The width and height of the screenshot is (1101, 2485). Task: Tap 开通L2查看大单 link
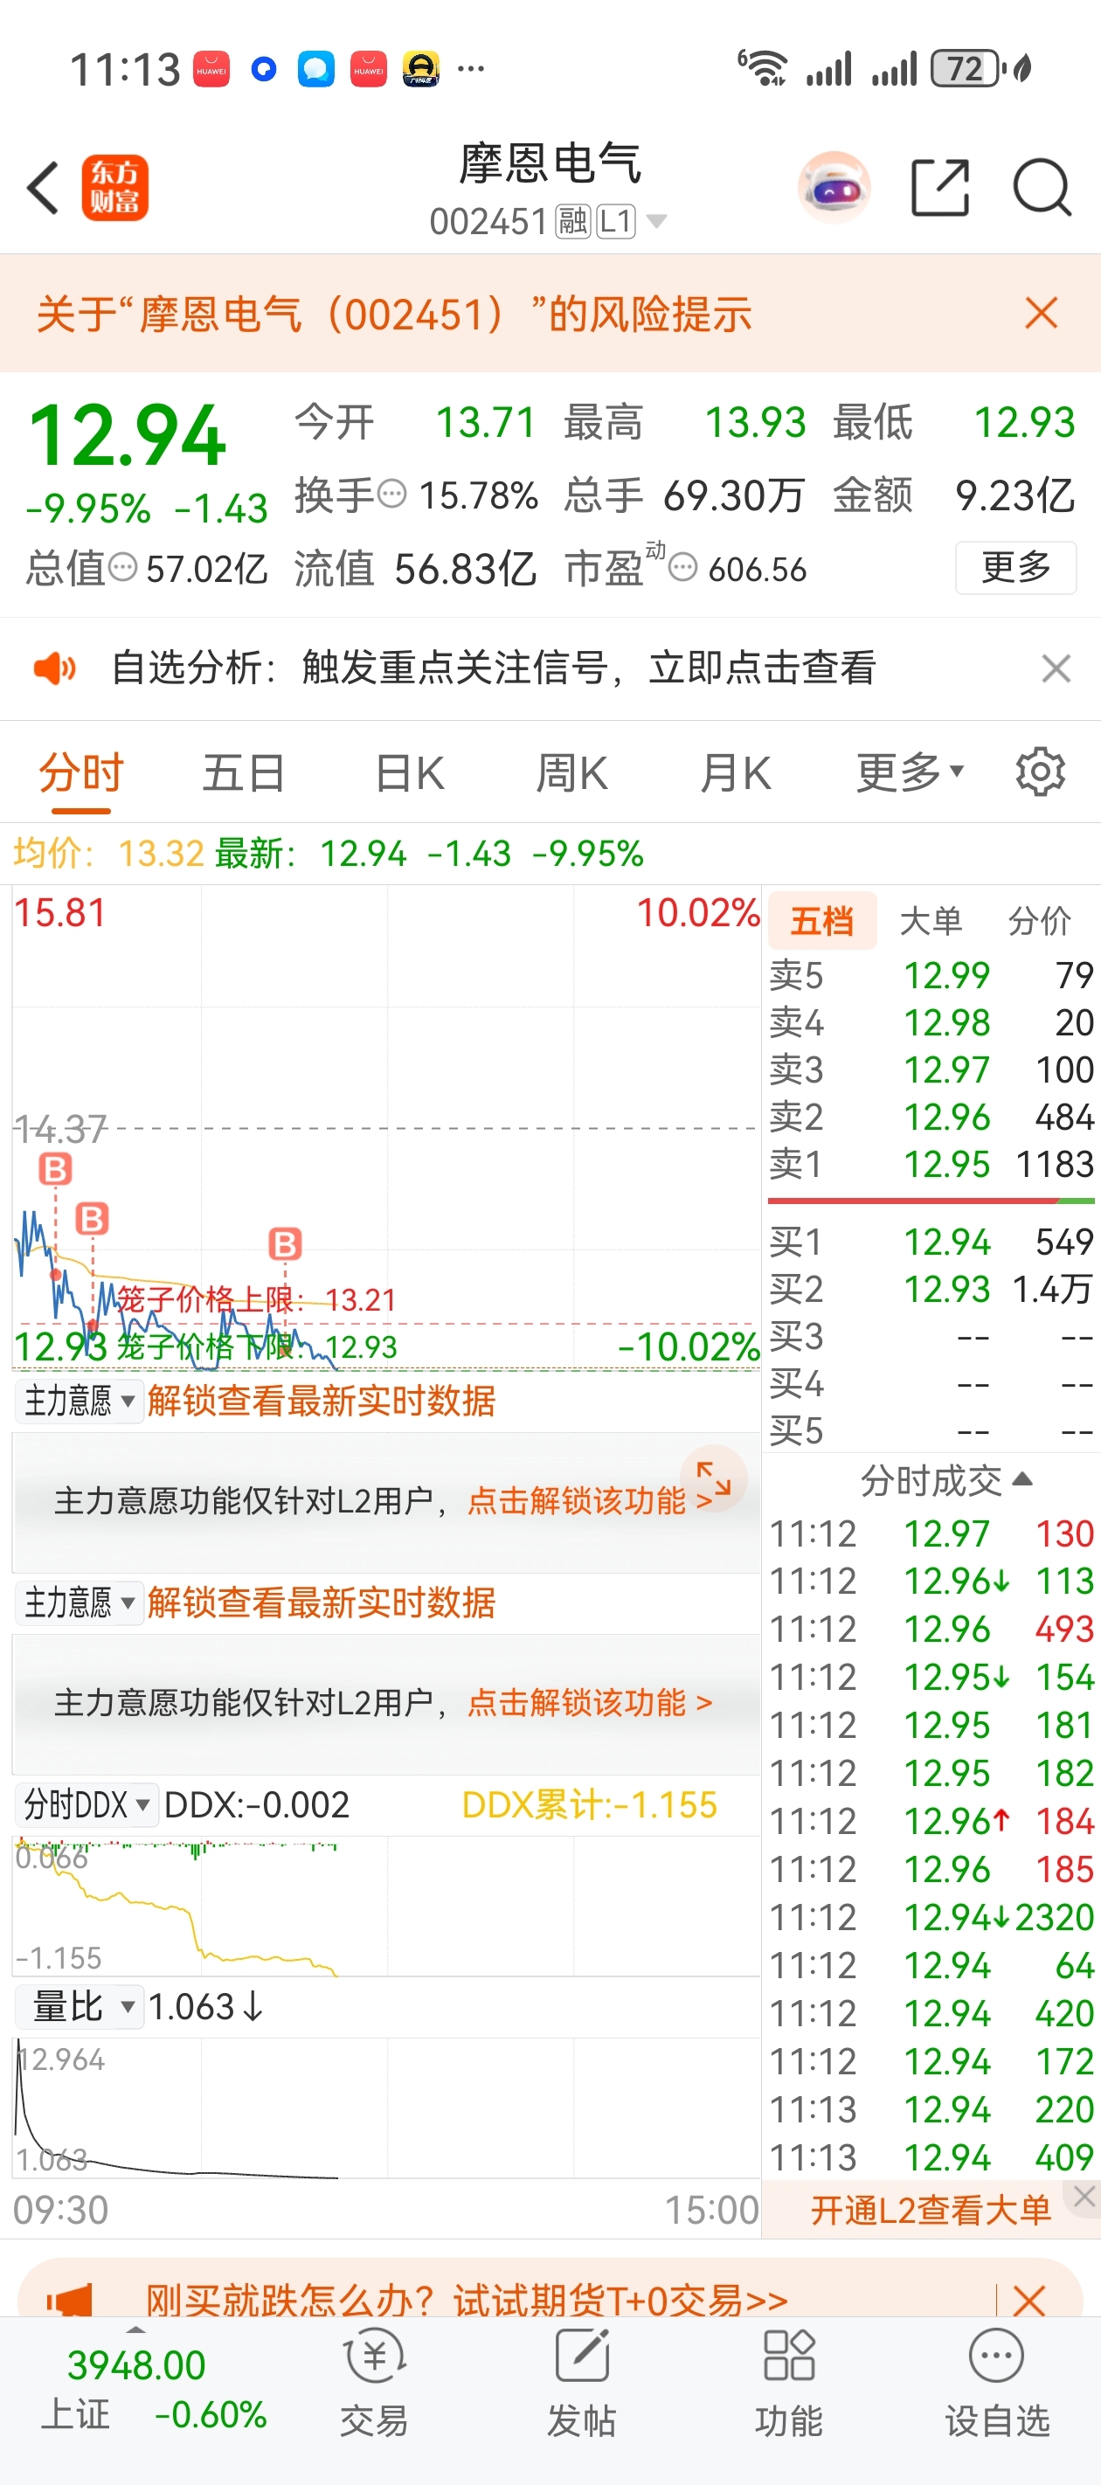coord(931,2209)
